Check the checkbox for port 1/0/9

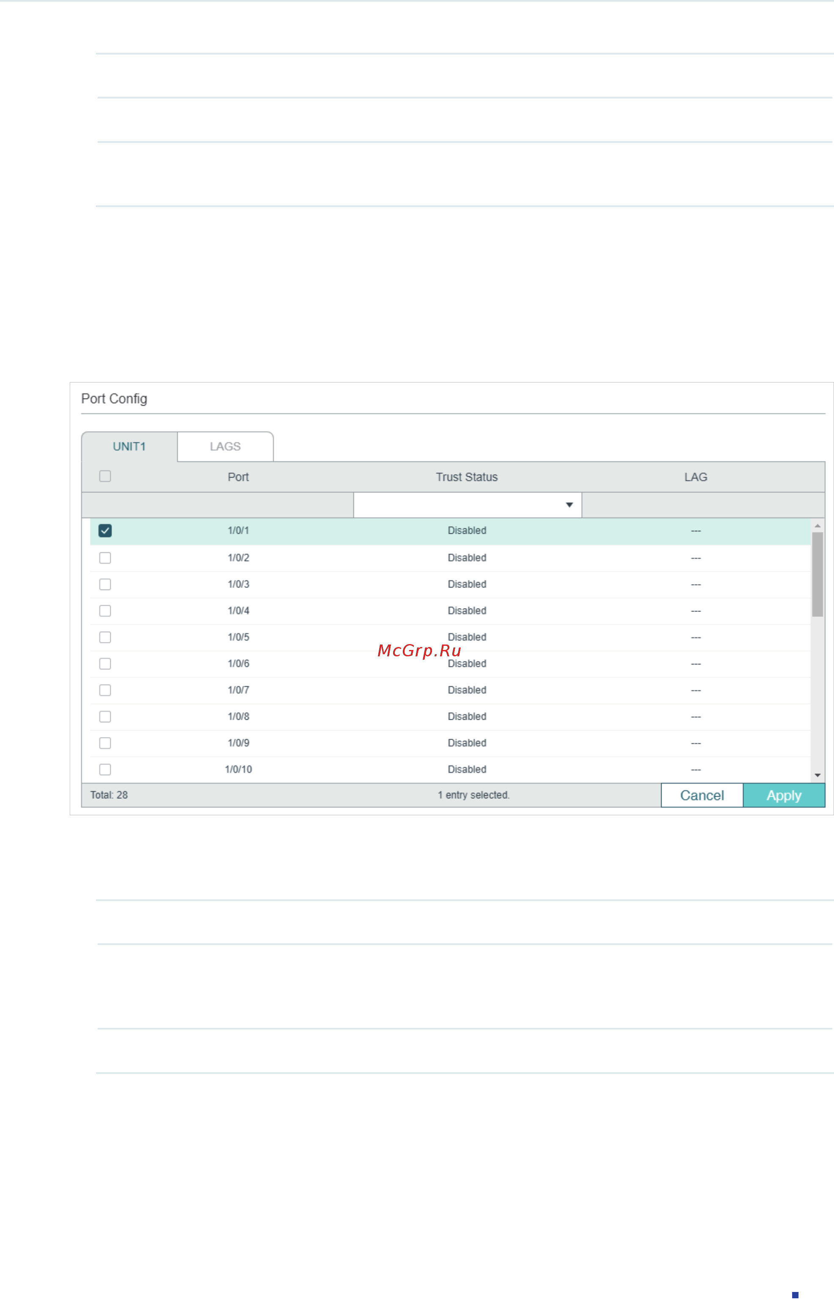pos(105,743)
